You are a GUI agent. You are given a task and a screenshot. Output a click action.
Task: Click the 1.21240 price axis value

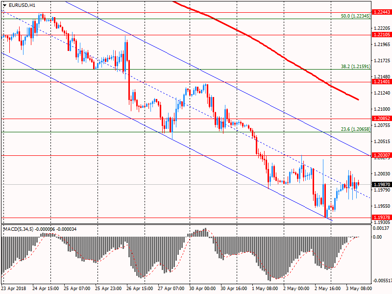point(382,93)
